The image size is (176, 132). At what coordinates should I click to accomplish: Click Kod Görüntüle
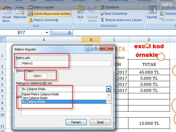pyautogui.click(x=114, y=13)
